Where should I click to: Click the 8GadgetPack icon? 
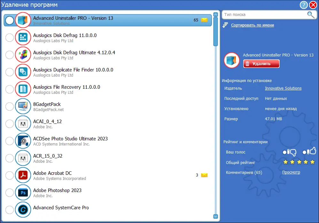pos(23,106)
